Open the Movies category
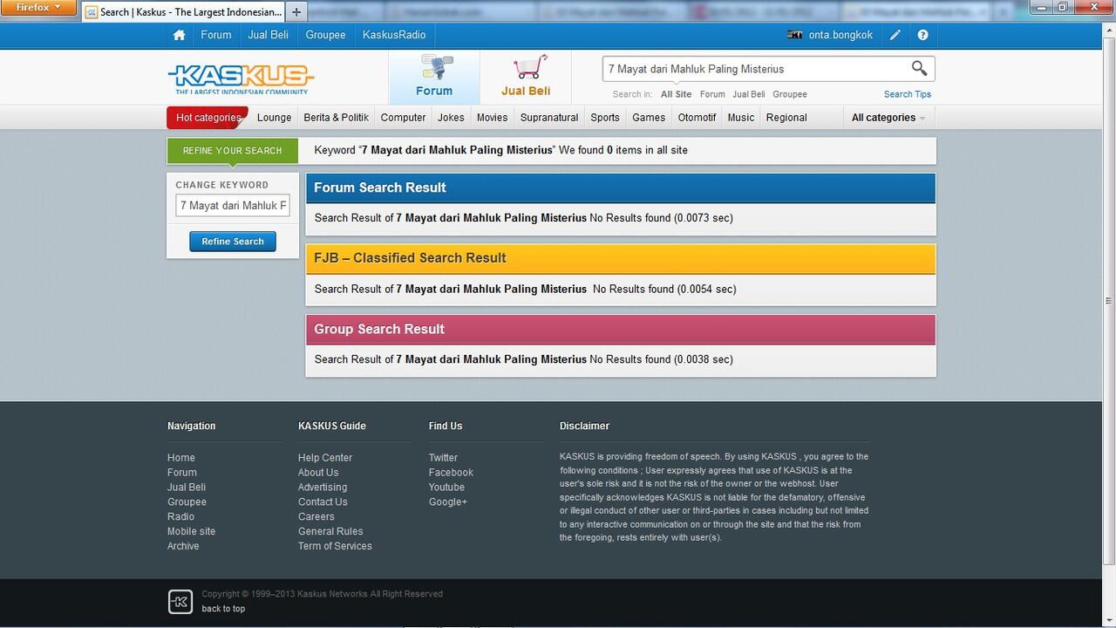The height and width of the screenshot is (628, 1116). 492,118
